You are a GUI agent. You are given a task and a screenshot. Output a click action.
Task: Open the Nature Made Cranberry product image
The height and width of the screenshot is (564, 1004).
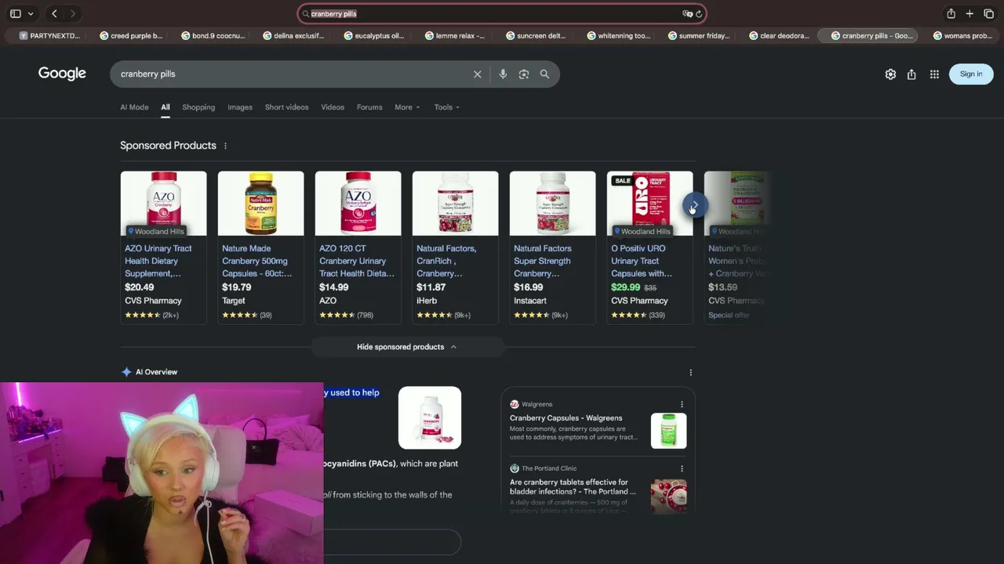[260, 203]
